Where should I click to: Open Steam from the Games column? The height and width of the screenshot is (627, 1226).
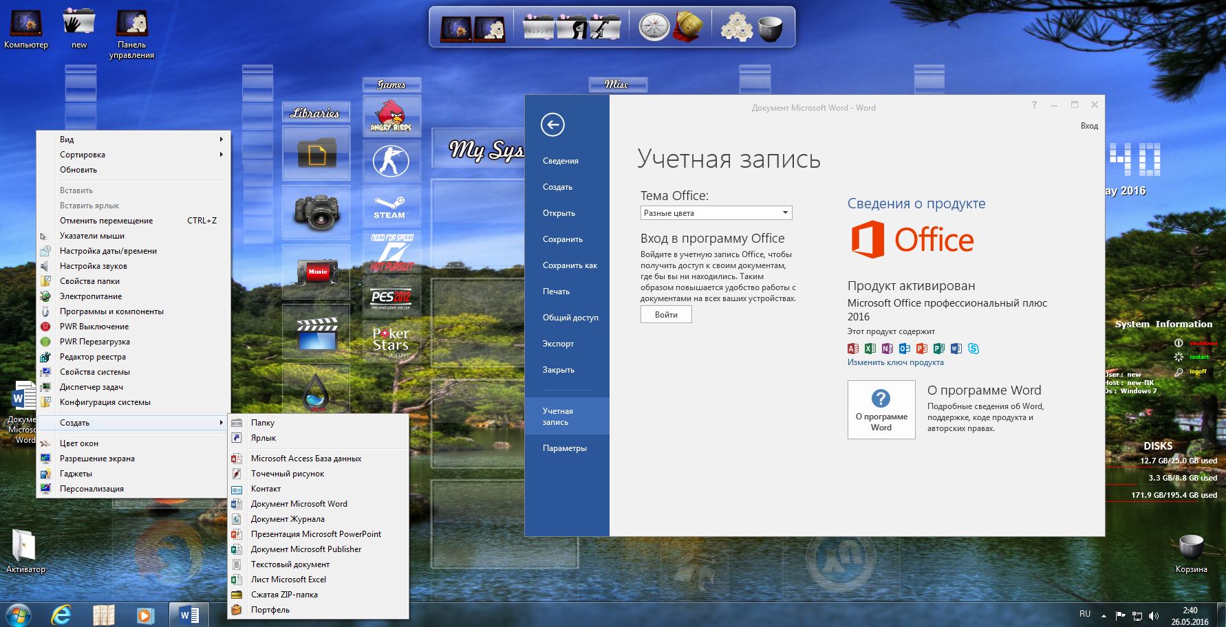[391, 208]
